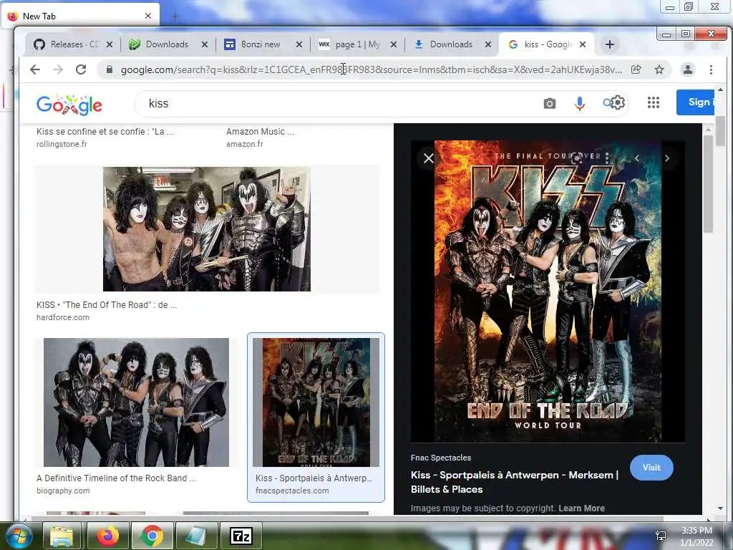
Task: Open the biography.com band photo thumbnail
Action: coord(136,402)
